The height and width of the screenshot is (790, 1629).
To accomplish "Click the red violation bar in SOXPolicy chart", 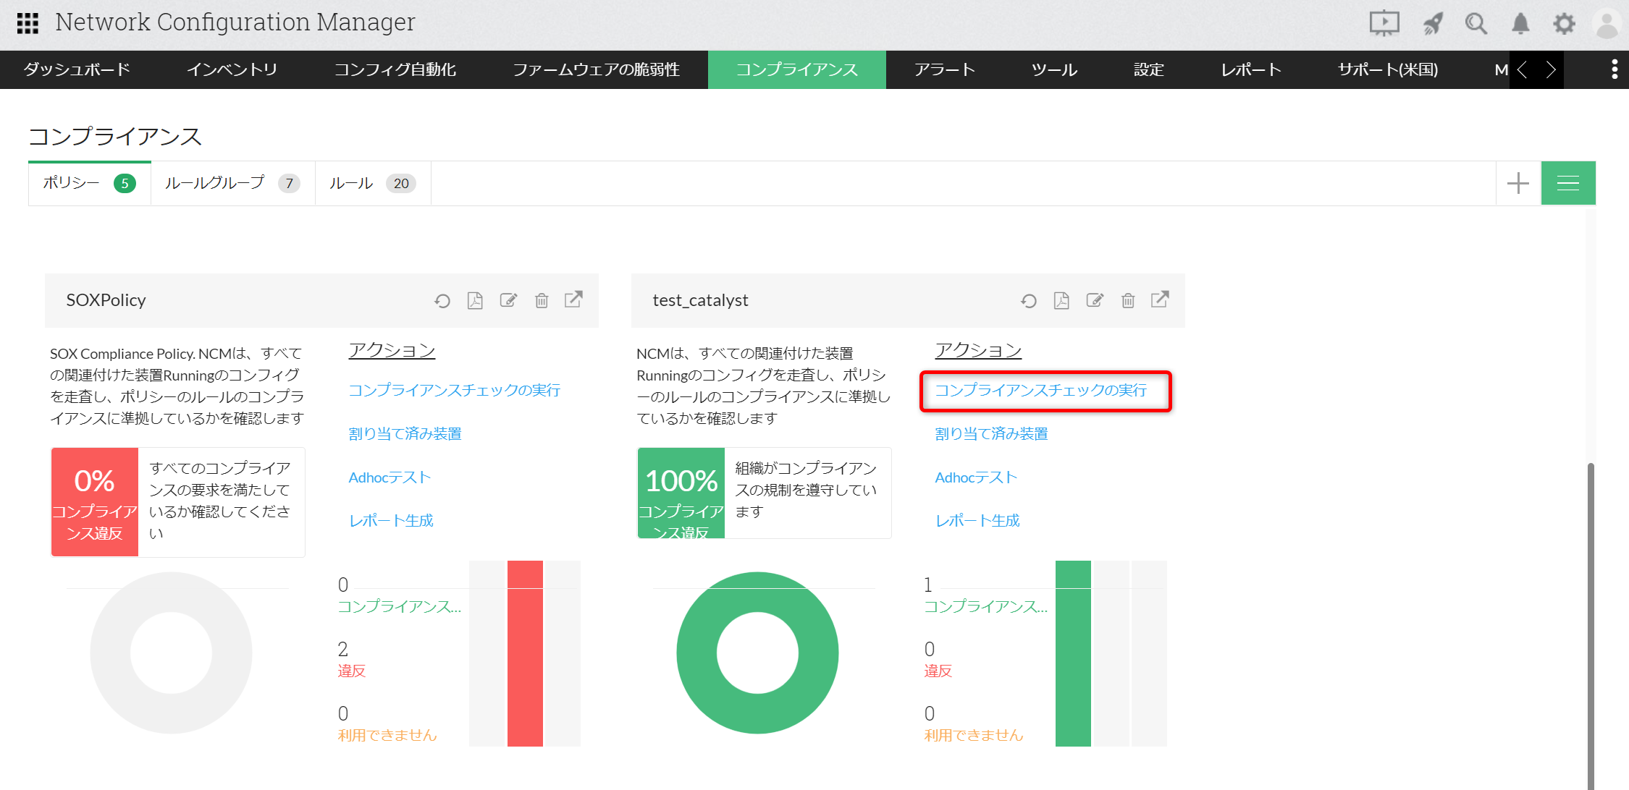I will pos(525,653).
